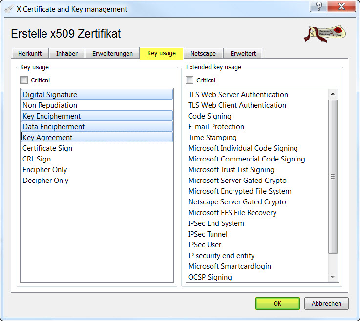Viewport: 360px width, 321px height.
Task: Select TLS Web Server Authentication
Action: (238, 95)
